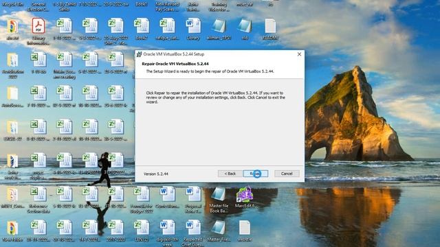The image size is (440, 247).
Task: Click the 'Book1' desktop label
Action: pos(142,4)
